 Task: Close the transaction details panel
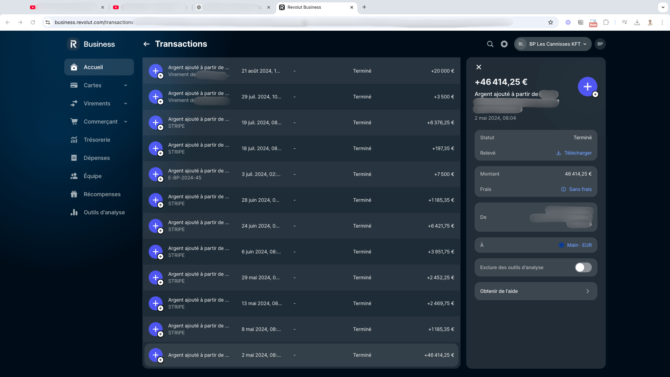click(479, 67)
